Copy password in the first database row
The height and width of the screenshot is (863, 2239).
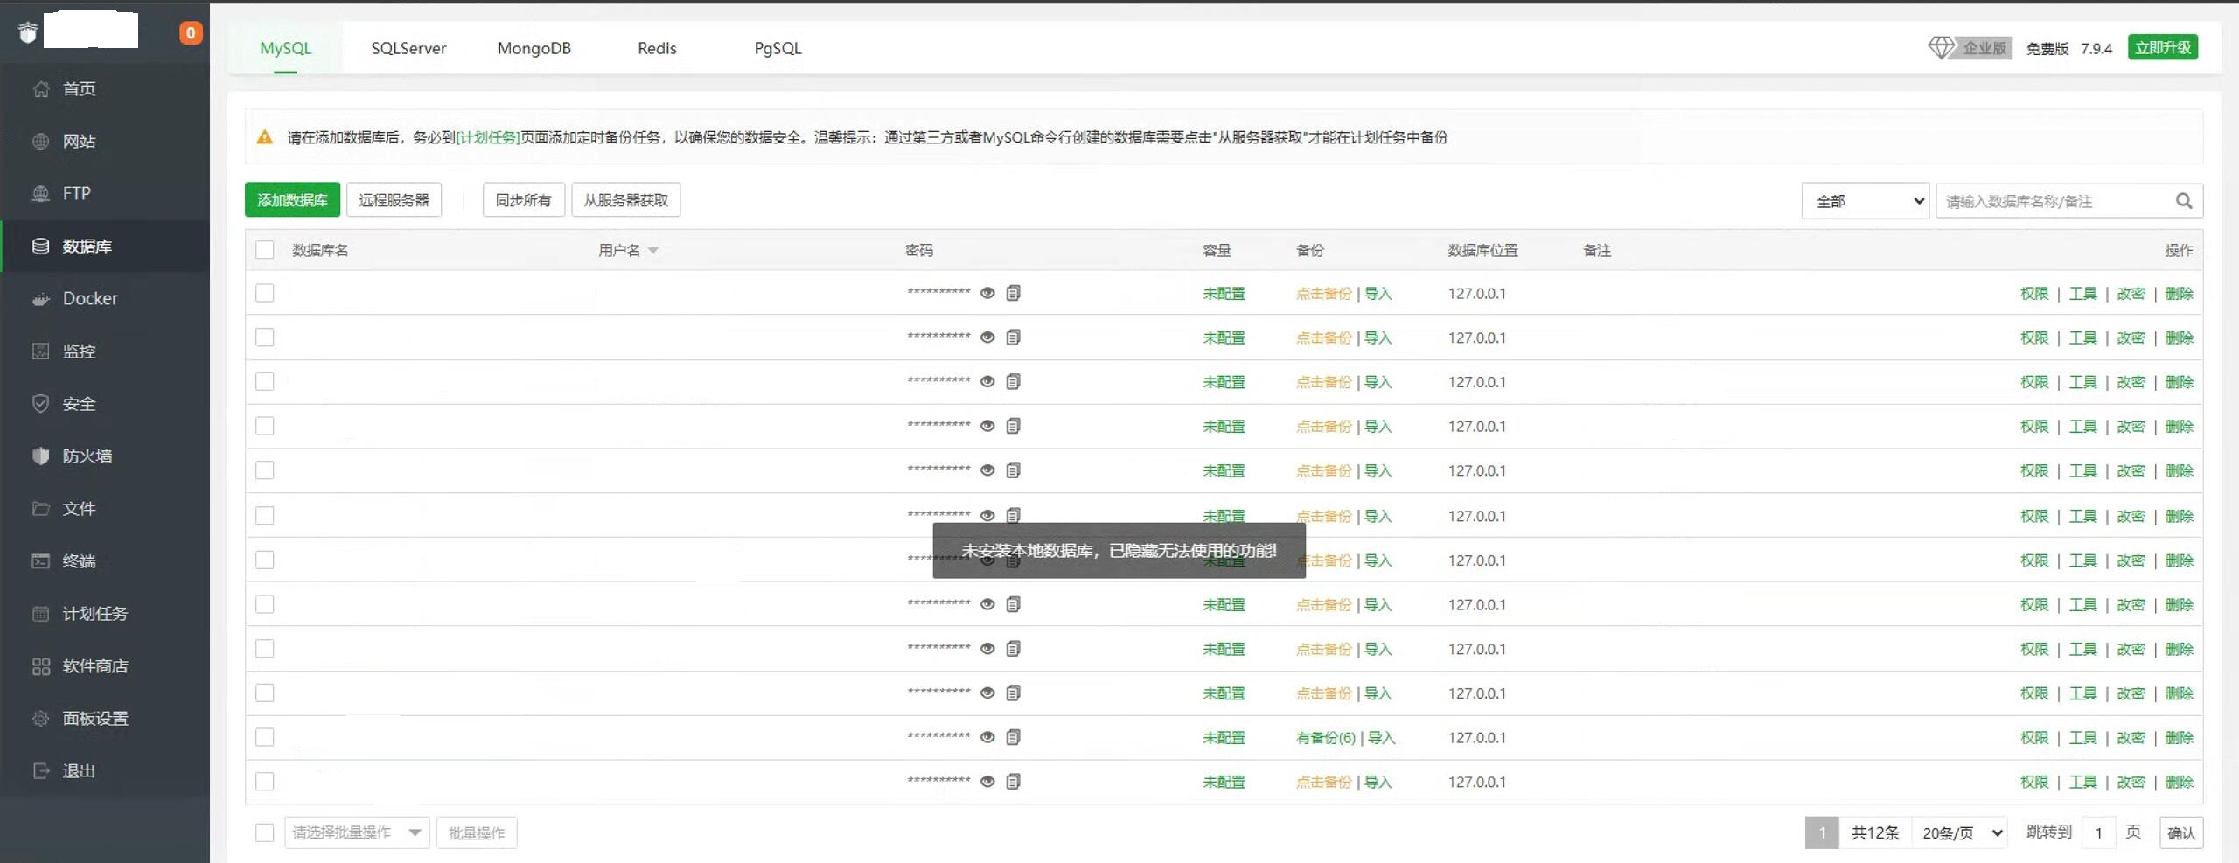pyautogui.click(x=1013, y=293)
